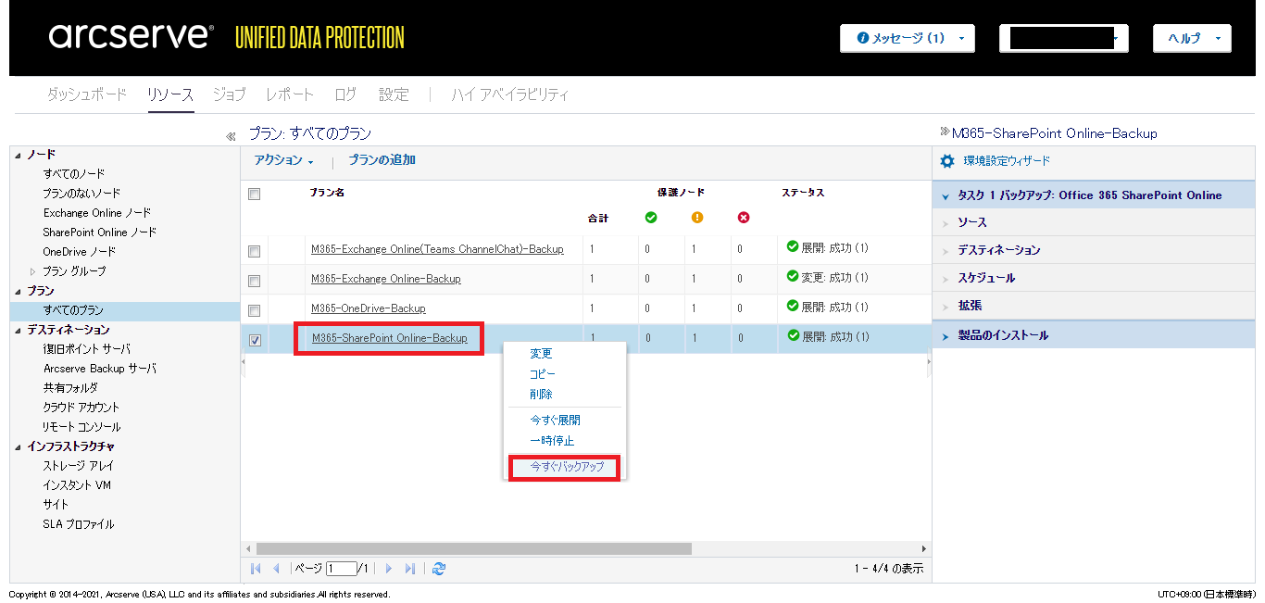1265x603 pixels.
Task: Open the アクション dropdown
Action: [283, 160]
